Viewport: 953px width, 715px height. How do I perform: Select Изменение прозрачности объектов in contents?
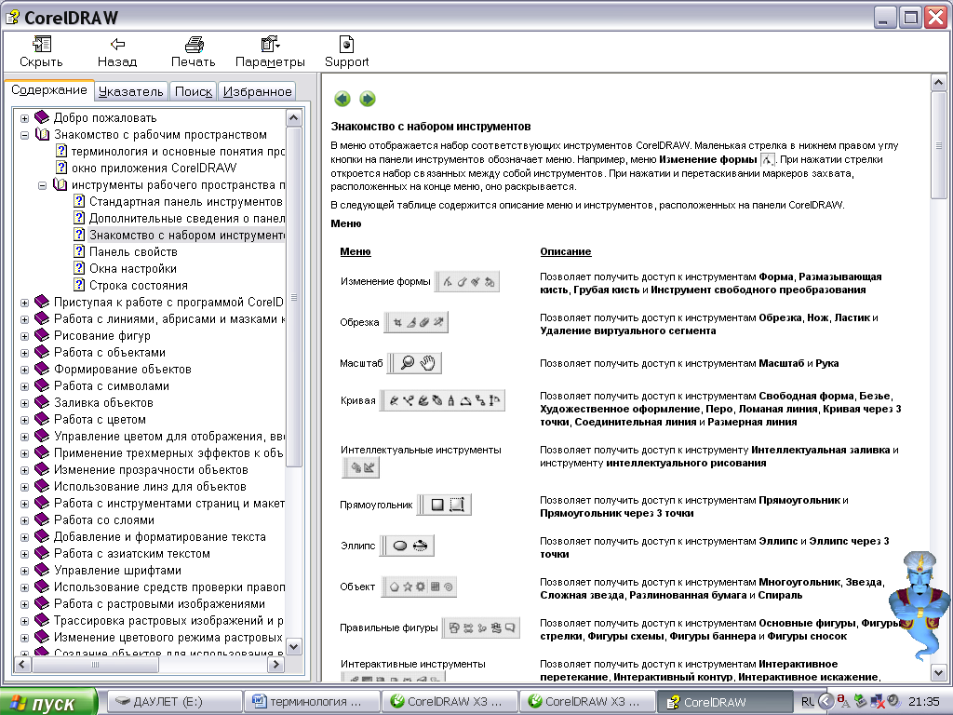[x=151, y=470]
